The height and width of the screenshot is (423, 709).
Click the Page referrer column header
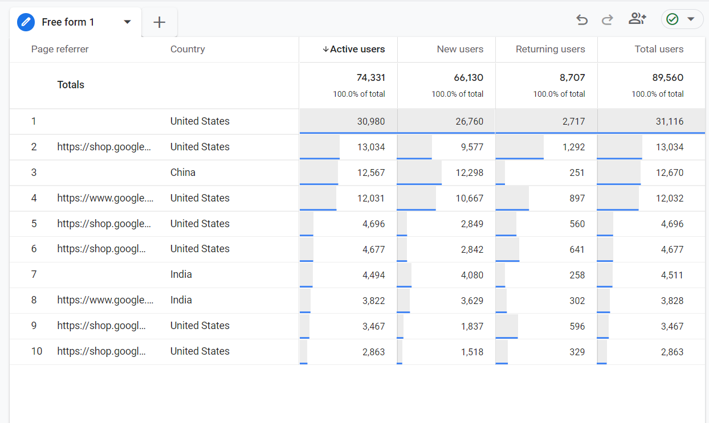click(x=60, y=49)
